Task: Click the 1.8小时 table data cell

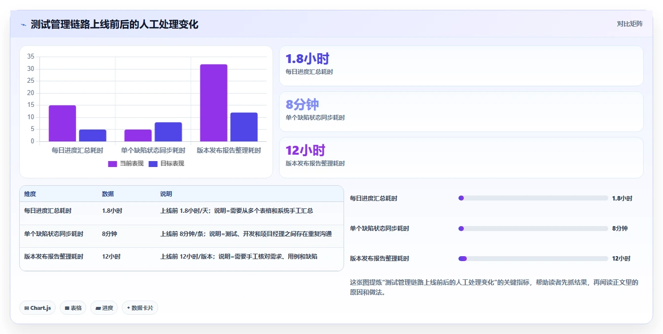Action: (112, 211)
